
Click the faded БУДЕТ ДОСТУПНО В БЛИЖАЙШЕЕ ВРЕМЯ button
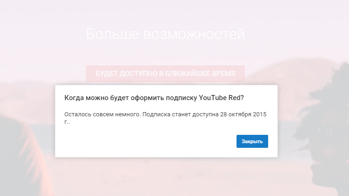[165, 74]
